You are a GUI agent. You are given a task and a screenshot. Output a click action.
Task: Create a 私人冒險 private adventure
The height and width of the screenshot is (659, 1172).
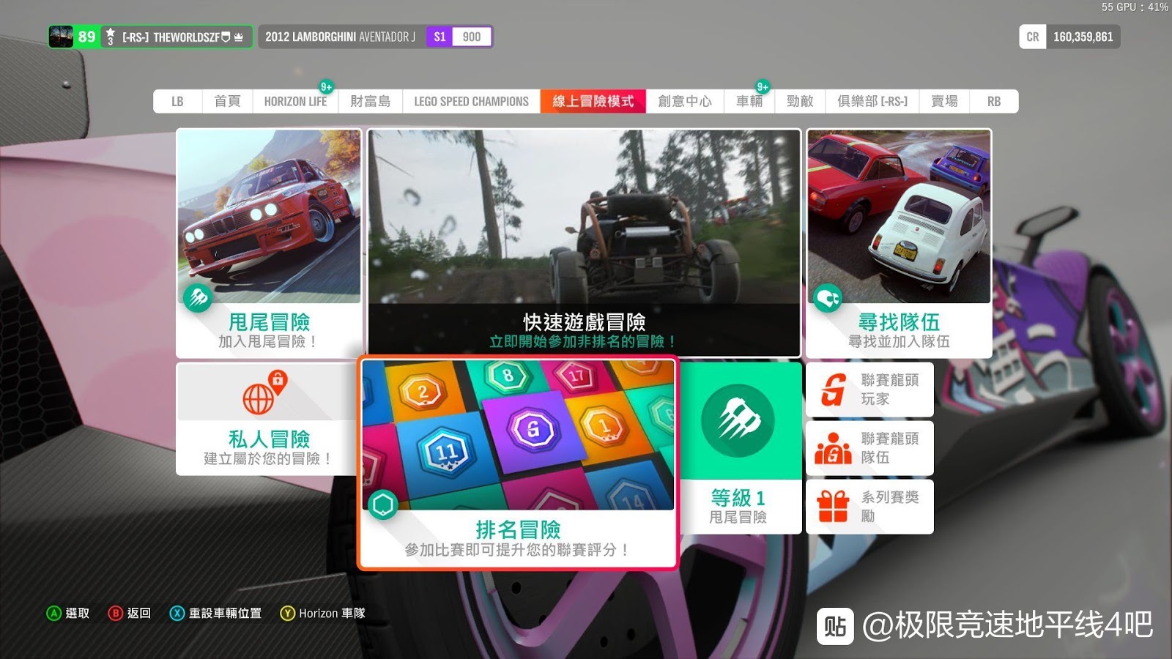click(x=267, y=419)
